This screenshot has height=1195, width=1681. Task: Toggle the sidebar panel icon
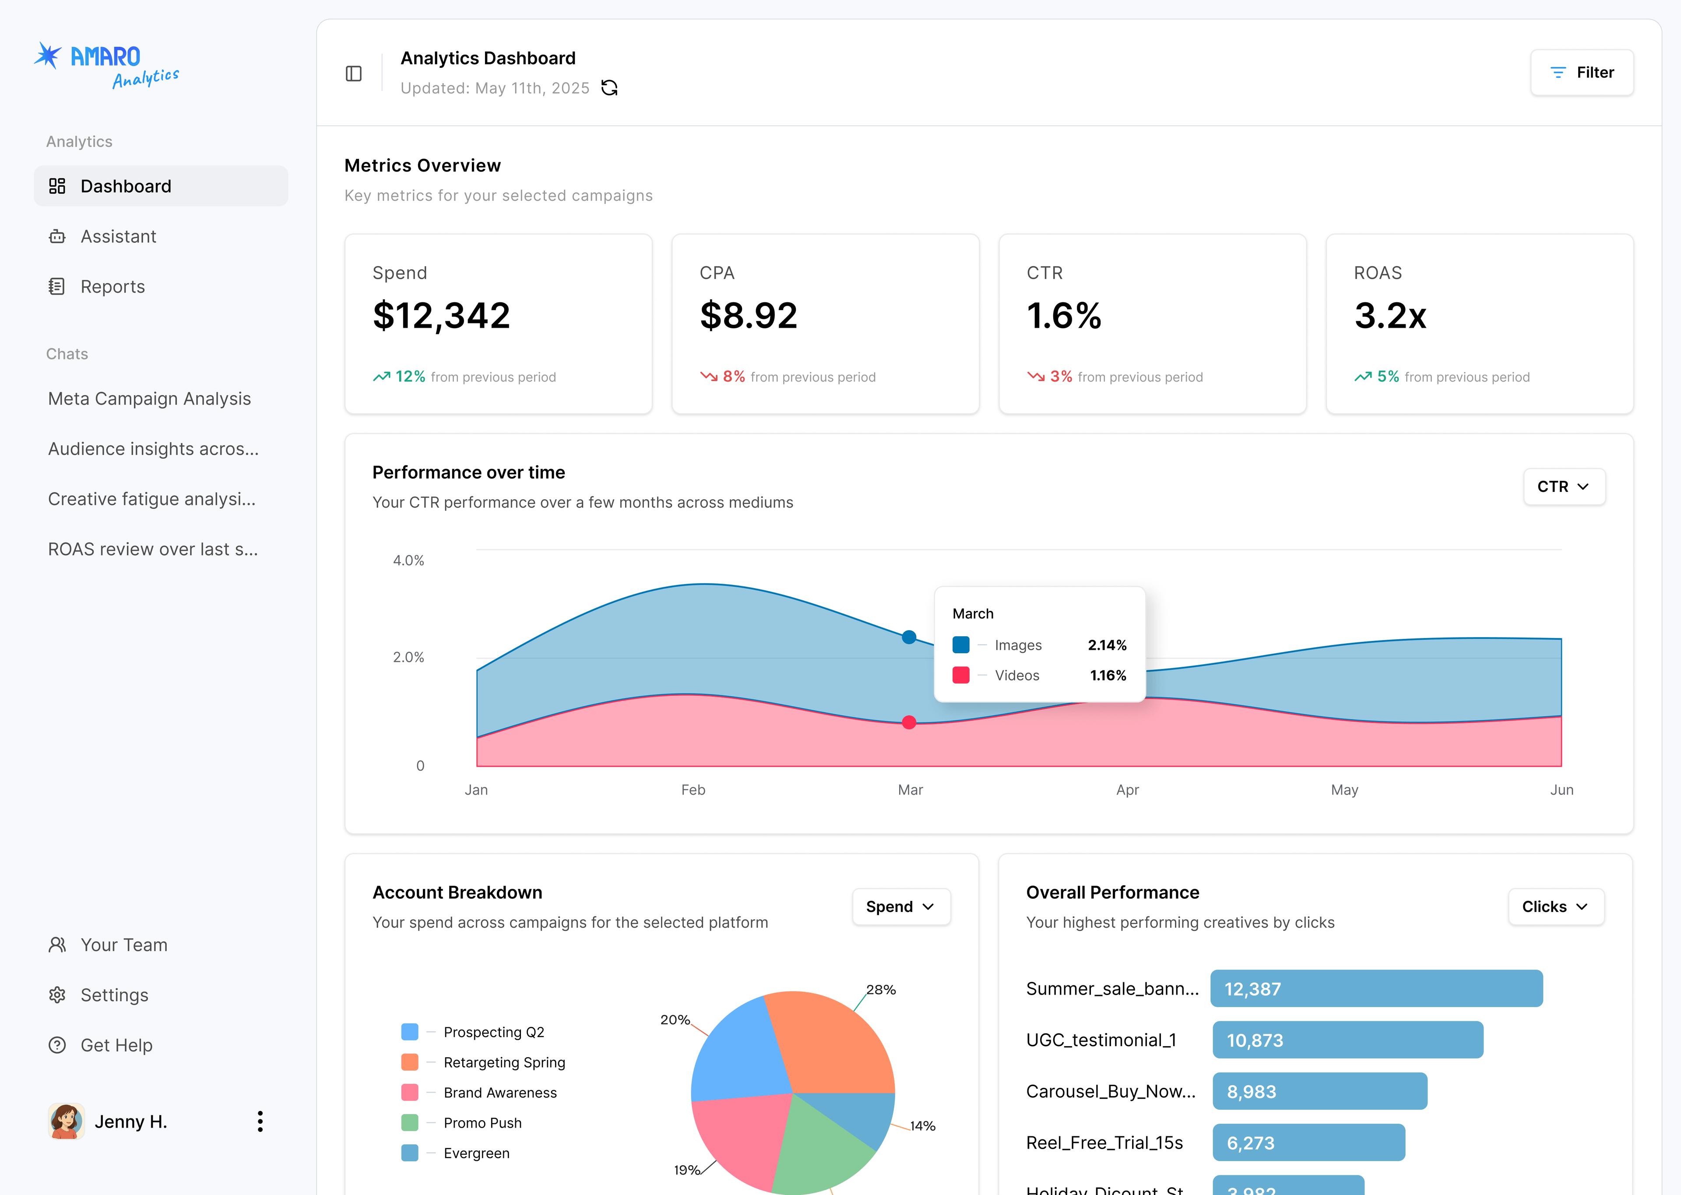point(353,74)
